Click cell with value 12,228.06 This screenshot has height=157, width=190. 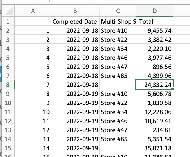pyautogui.click(x=154, y=112)
